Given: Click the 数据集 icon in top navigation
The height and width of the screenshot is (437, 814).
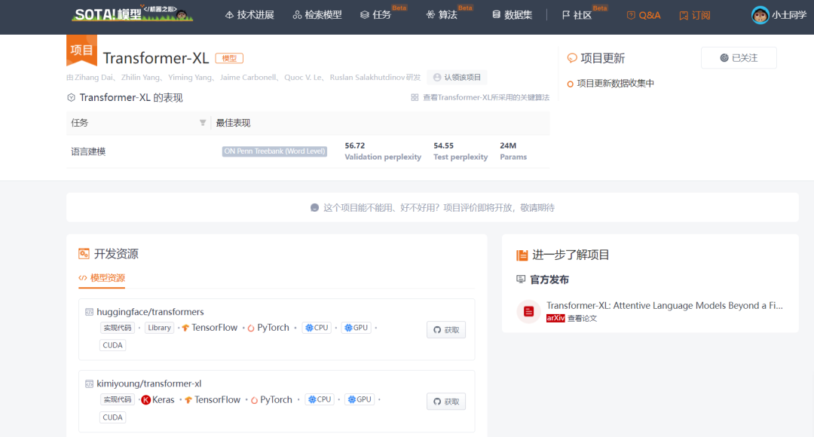Looking at the screenshot, I should [496, 14].
